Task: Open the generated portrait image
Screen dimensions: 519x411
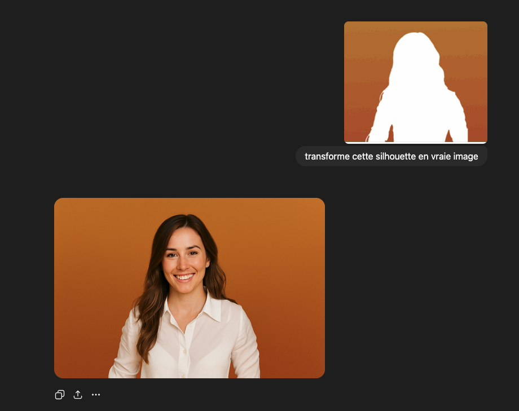Action: (x=189, y=288)
